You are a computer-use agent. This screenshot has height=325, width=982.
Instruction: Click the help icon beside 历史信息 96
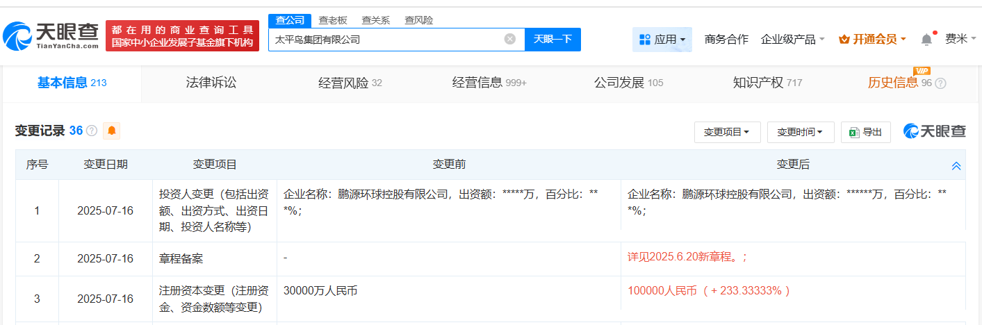click(x=941, y=83)
